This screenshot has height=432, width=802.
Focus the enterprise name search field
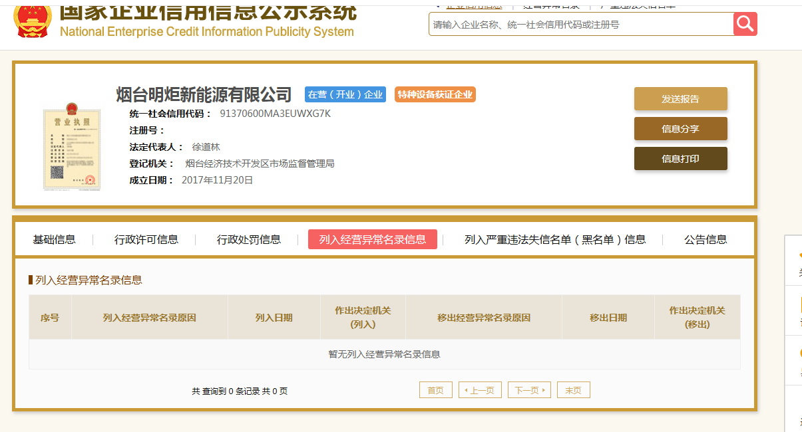tap(581, 24)
